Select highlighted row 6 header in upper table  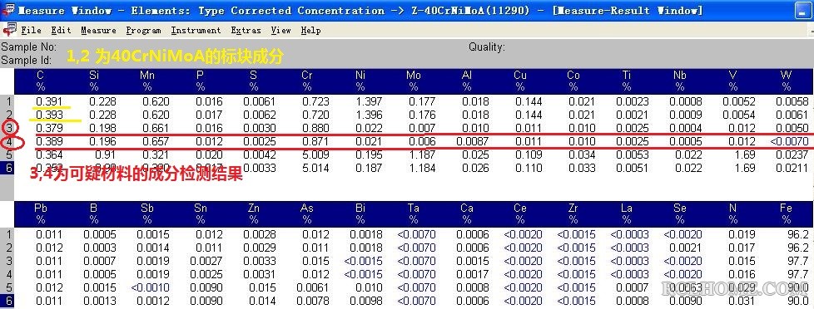pos(7,168)
